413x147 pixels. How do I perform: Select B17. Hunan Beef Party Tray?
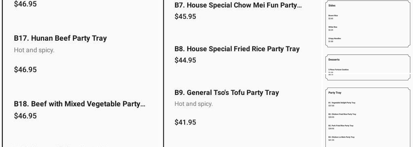pyautogui.click(x=60, y=38)
